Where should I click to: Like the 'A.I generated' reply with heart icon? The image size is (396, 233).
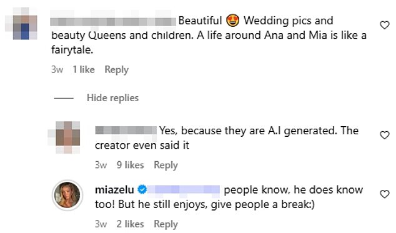click(x=384, y=135)
